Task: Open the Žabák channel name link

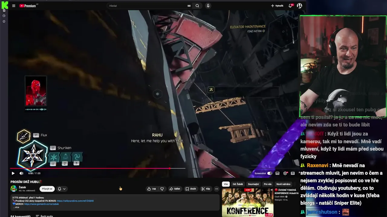Action: 22,187
